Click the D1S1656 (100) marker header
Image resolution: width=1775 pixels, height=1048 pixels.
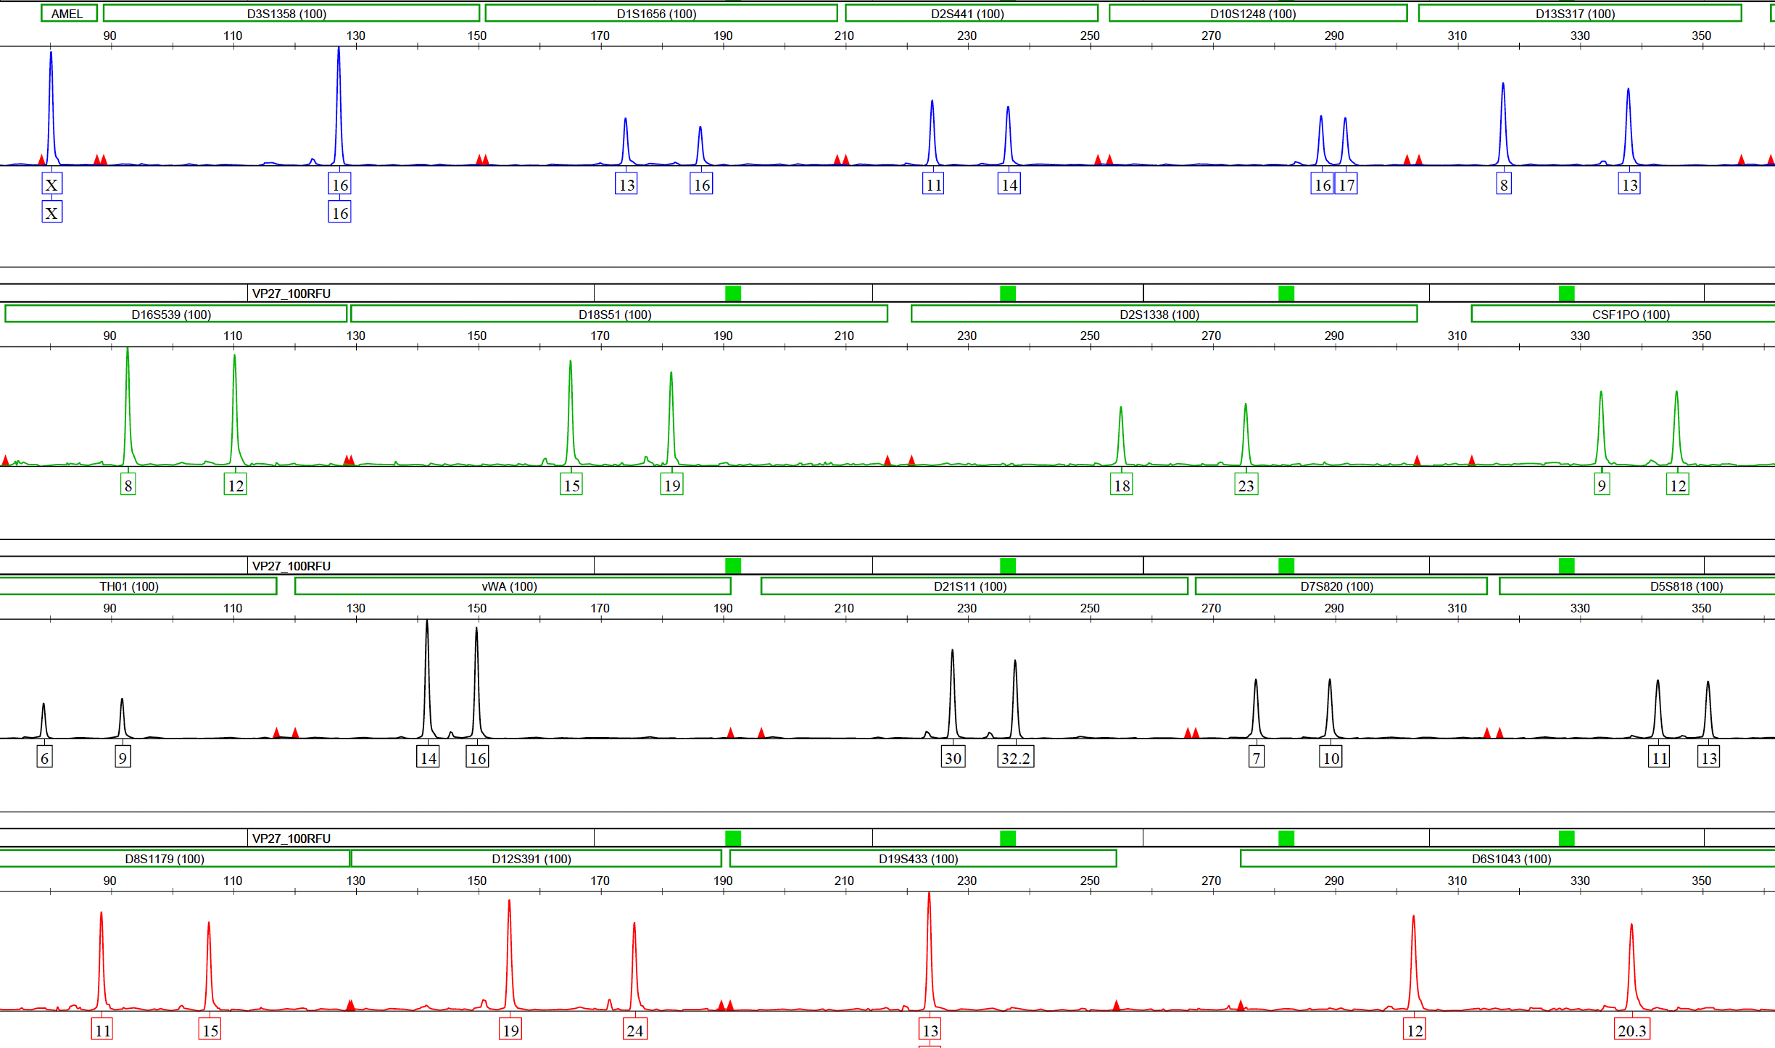click(x=661, y=14)
